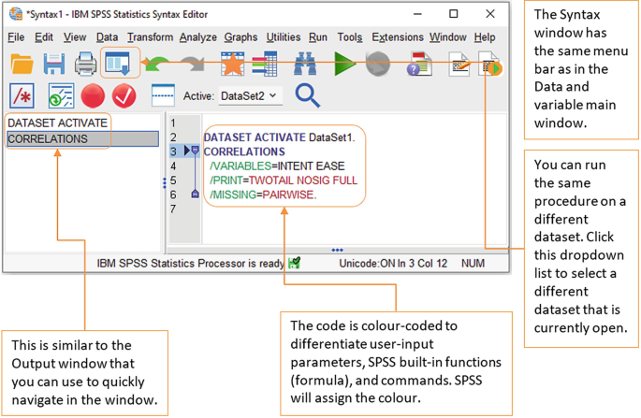Viewport: 641px width, 418px height.
Task: Click the red checkmark icon
Action: click(124, 95)
